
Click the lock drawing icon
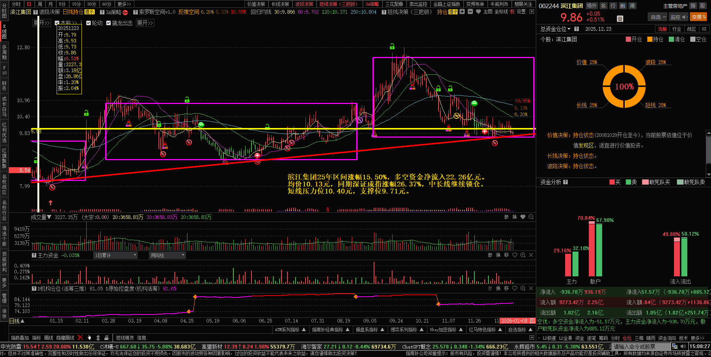106,337
